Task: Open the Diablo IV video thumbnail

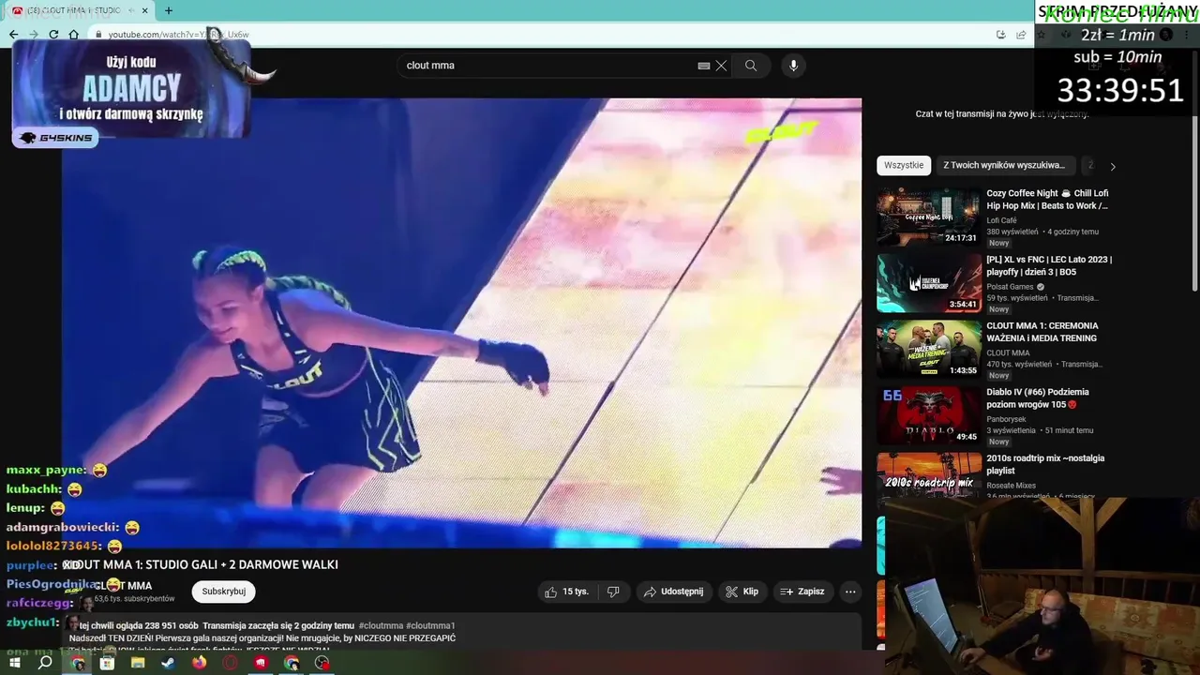Action: click(929, 415)
